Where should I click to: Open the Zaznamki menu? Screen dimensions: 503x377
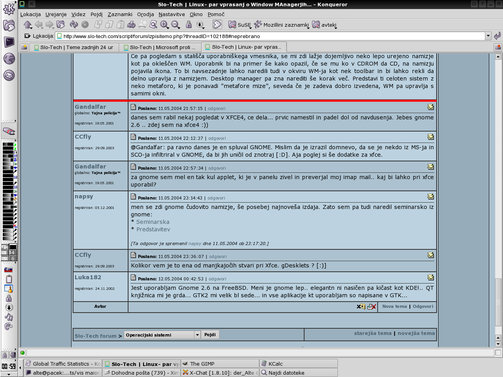[120, 14]
